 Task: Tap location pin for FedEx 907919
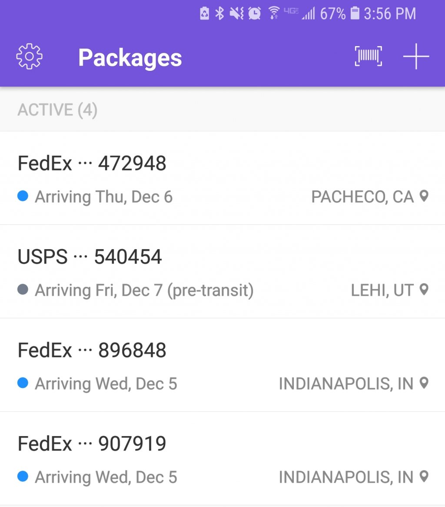pyautogui.click(x=424, y=477)
